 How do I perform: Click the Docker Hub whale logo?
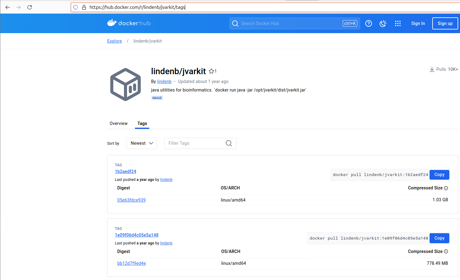coord(129,23)
